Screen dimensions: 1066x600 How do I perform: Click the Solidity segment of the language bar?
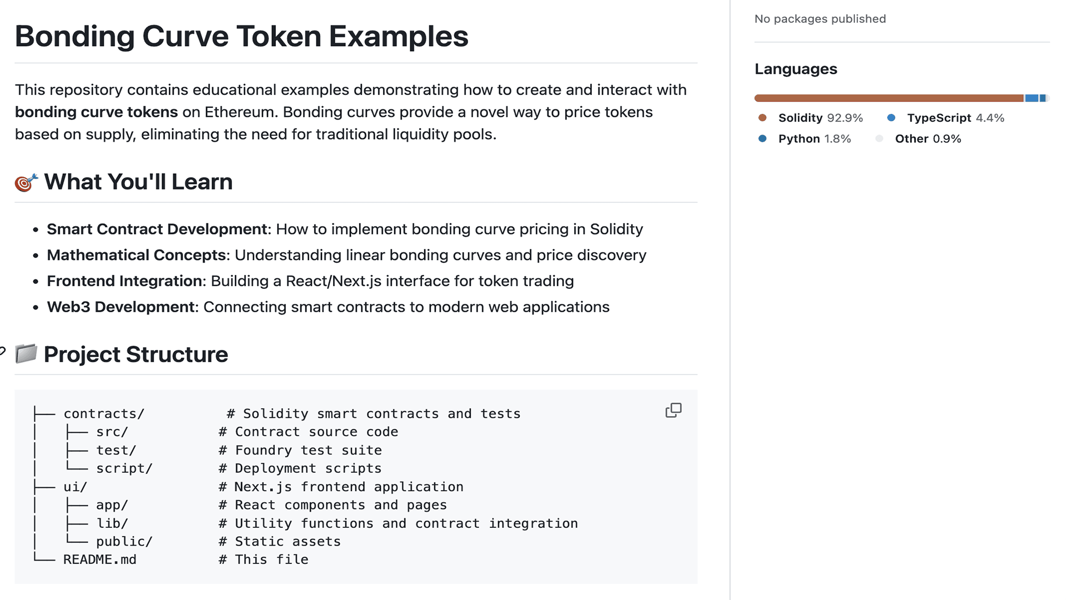pyautogui.click(x=888, y=98)
